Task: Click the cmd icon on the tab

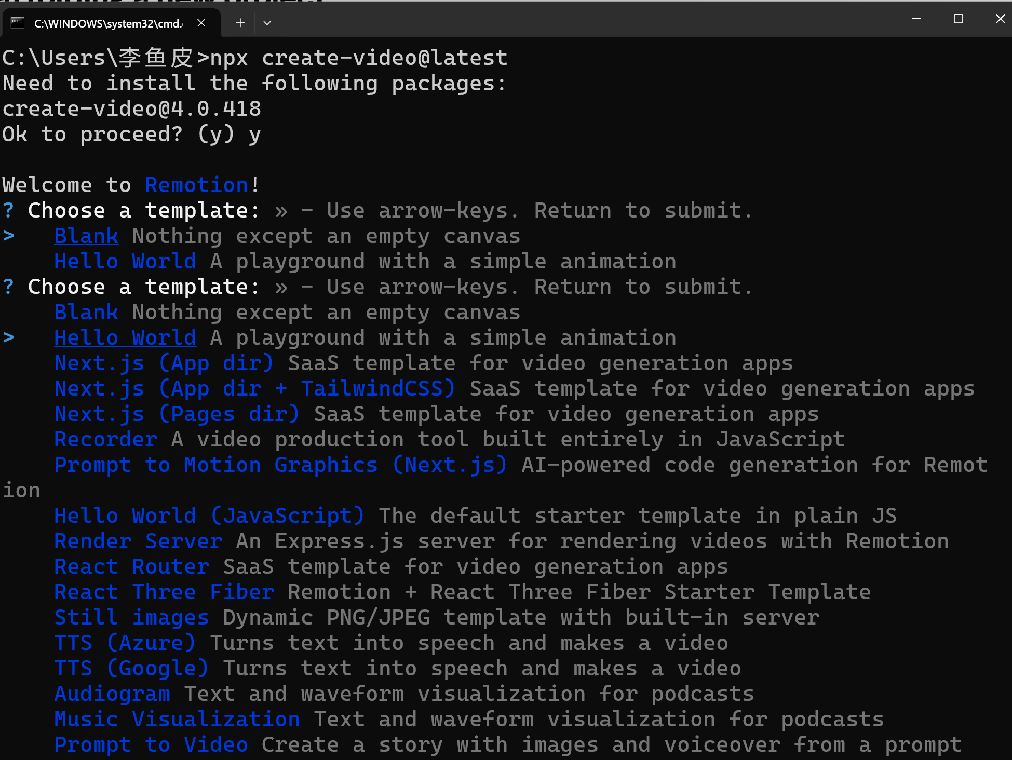Action: pos(18,23)
